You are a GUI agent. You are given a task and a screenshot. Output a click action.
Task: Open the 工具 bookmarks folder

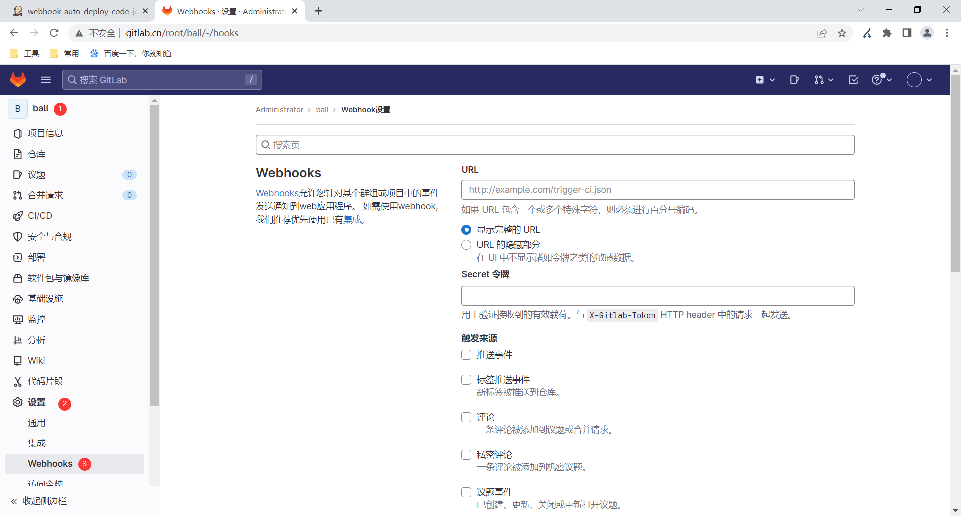coord(25,53)
